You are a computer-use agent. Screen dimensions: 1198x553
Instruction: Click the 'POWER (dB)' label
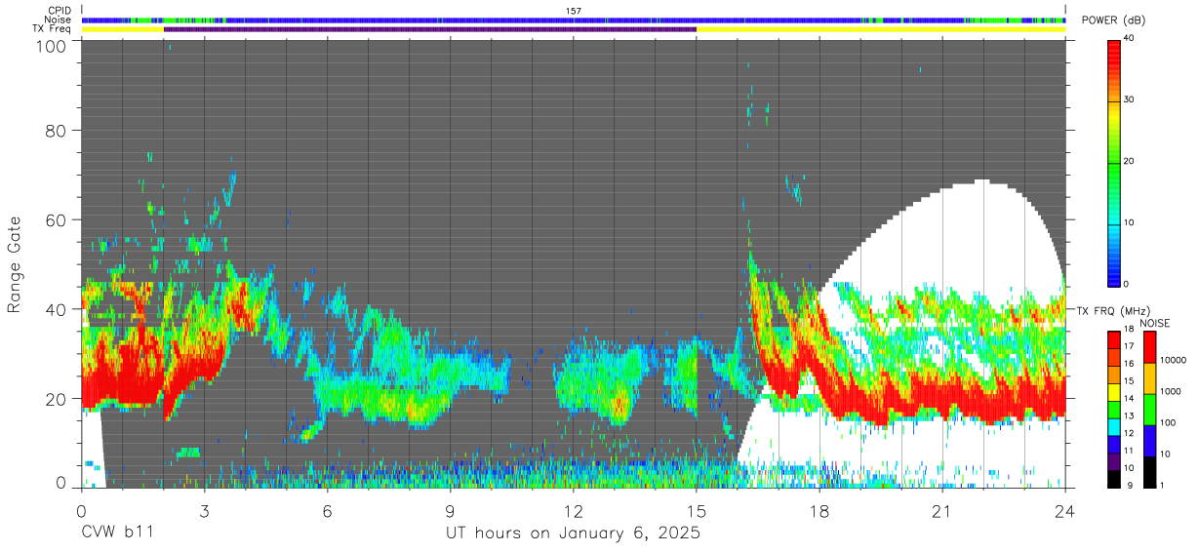pos(1113,20)
